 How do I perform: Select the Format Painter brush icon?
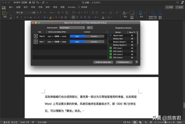11,18
